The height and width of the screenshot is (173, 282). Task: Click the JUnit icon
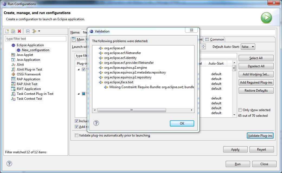click(x=13, y=65)
